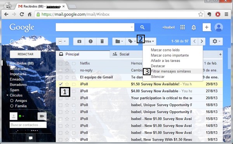Open Enviados folder
Image resolution: width=233 pixels, height=144 pixels.
click(17, 79)
